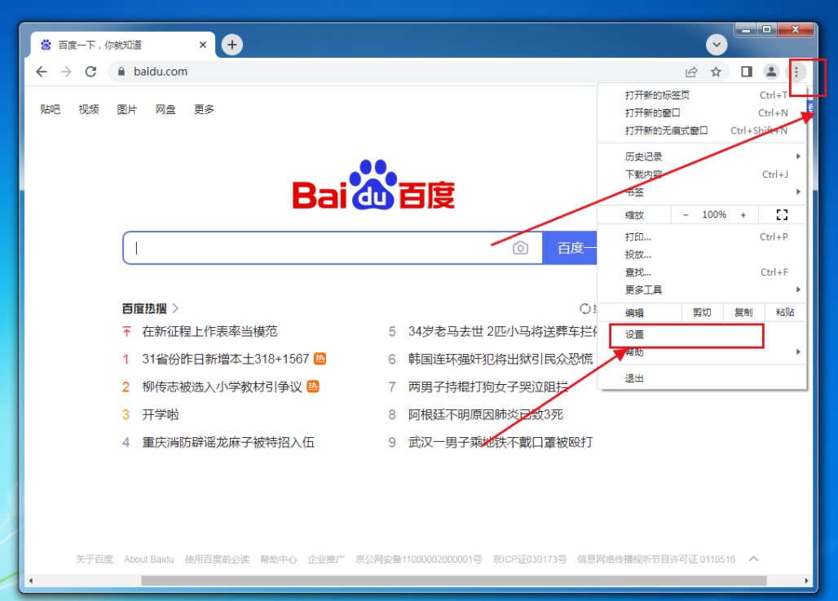Open the 更多 link
This screenshot has height=601, width=838.
pos(204,109)
